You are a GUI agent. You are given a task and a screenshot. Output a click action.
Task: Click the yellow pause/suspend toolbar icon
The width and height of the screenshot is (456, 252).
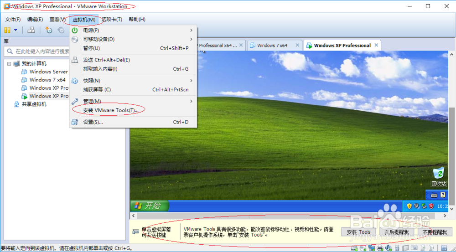[x=7, y=30]
